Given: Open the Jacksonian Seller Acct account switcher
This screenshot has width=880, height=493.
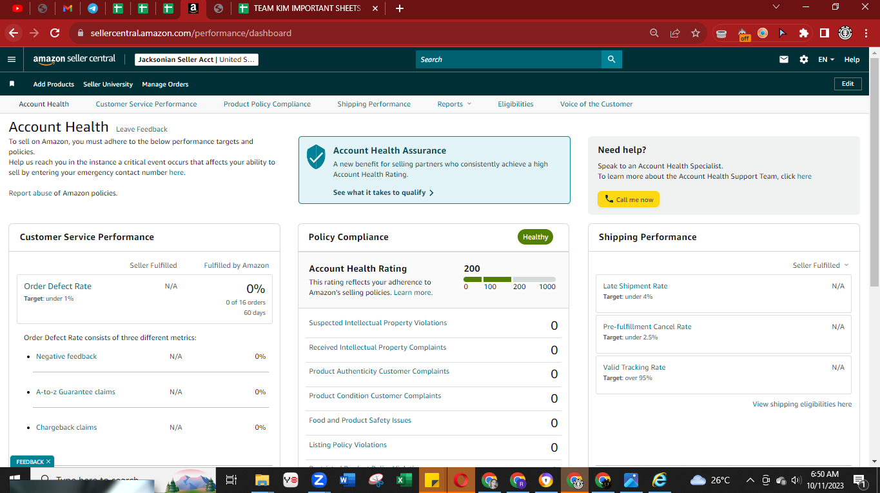Looking at the screenshot, I should [x=197, y=59].
